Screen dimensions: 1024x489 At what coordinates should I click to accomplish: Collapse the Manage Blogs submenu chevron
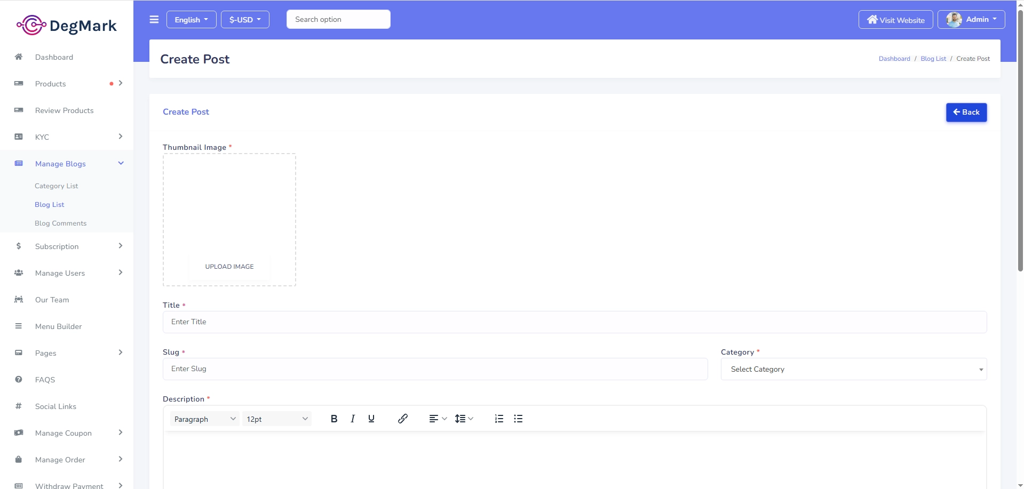tap(121, 163)
